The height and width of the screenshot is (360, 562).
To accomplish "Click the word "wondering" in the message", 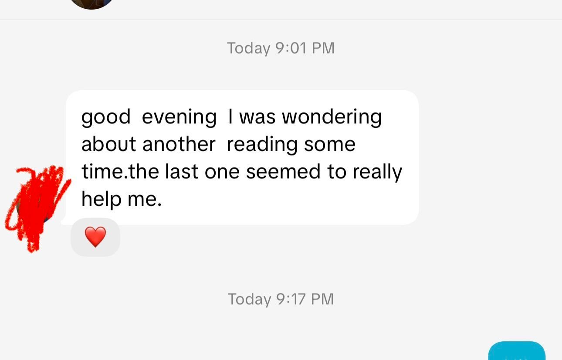I will (x=332, y=117).
